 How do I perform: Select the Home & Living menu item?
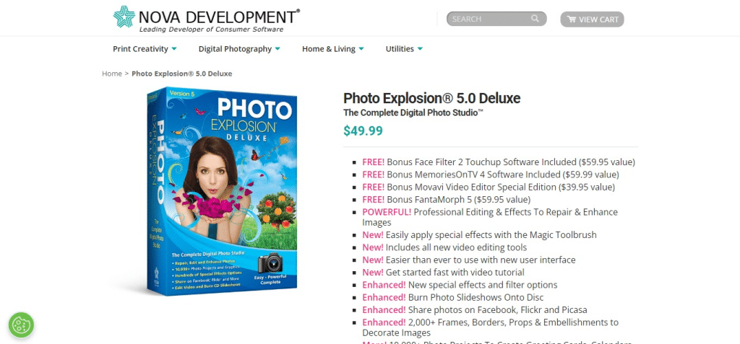click(x=328, y=49)
